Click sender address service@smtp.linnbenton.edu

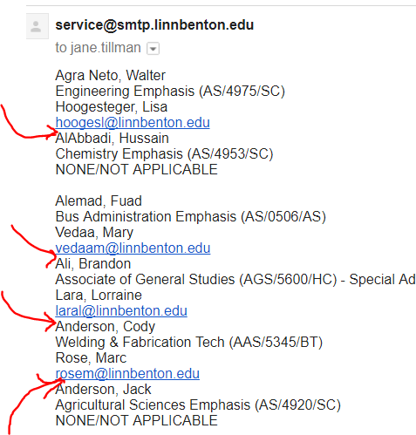point(154,25)
